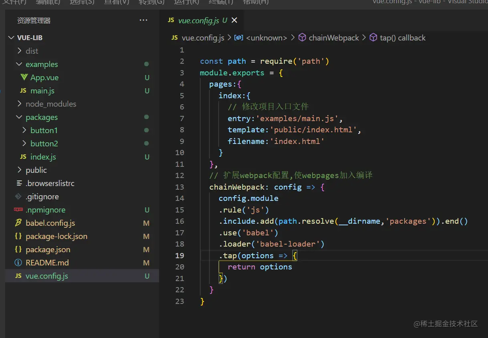488x338 pixels.
Task: Click the tap() callback cube symbol icon
Action: pos(373,38)
